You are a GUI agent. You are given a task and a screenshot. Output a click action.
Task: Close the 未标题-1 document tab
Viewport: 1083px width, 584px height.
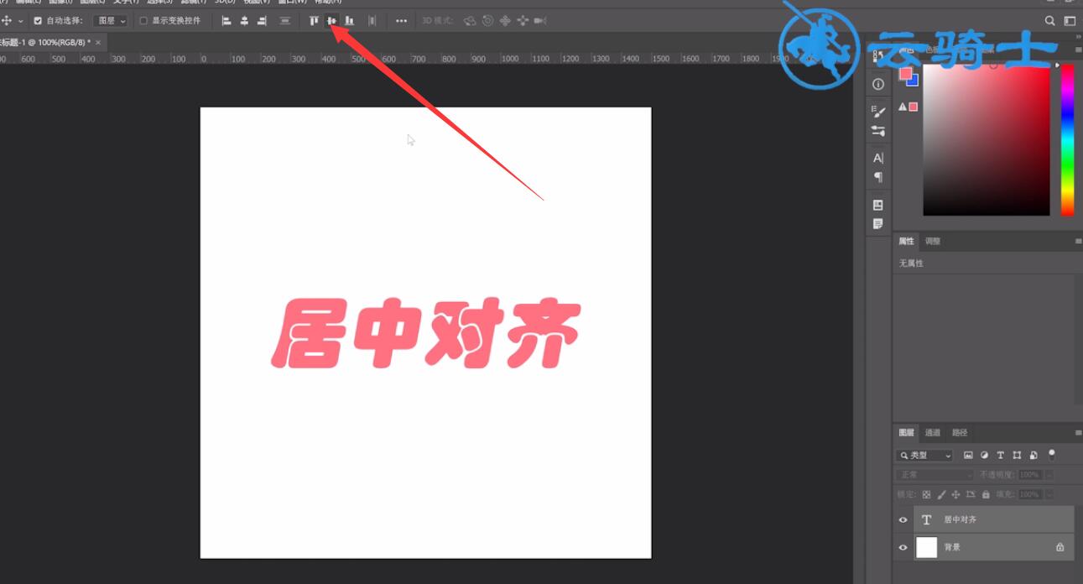click(x=98, y=42)
